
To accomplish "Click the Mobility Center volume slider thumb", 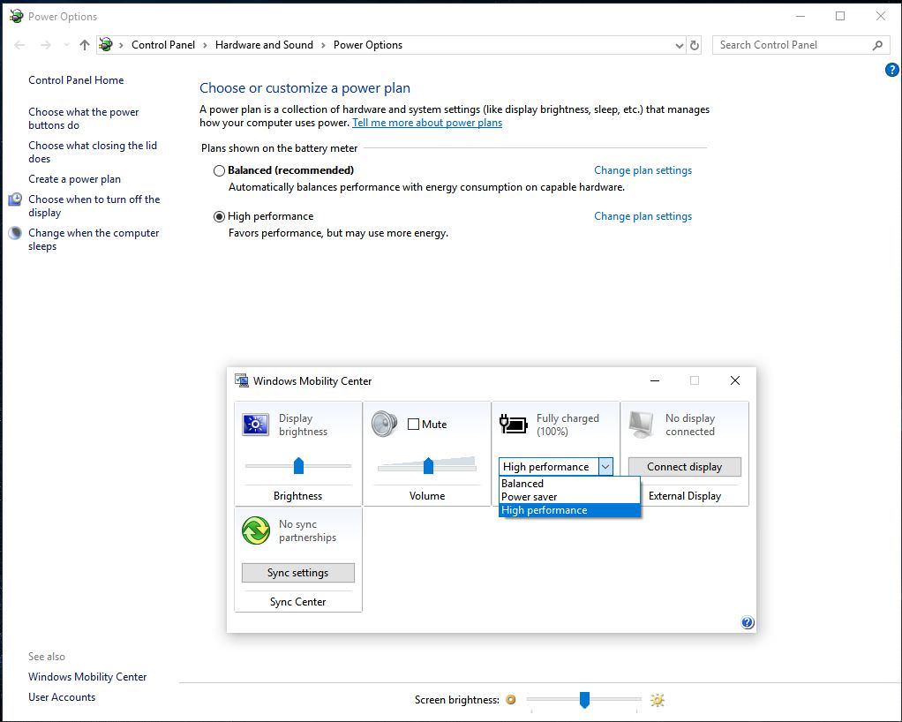I will [x=428, y=465].
